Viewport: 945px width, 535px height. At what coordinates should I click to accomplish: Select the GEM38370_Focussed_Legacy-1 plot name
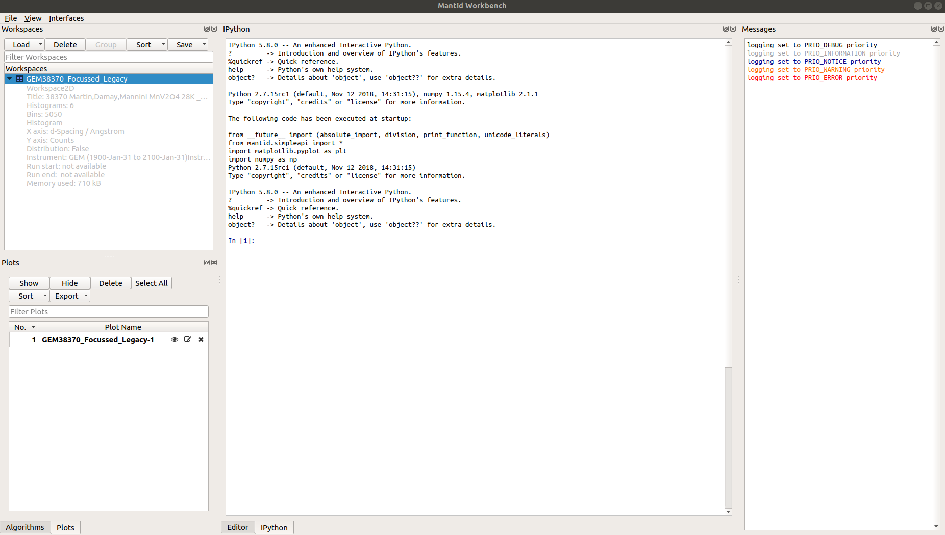coord(98,340)
